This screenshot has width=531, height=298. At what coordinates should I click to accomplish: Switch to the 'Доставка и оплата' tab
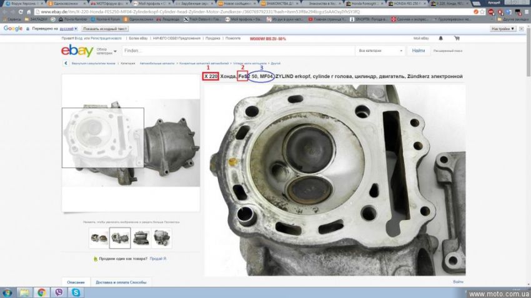(x=121, y=282)
